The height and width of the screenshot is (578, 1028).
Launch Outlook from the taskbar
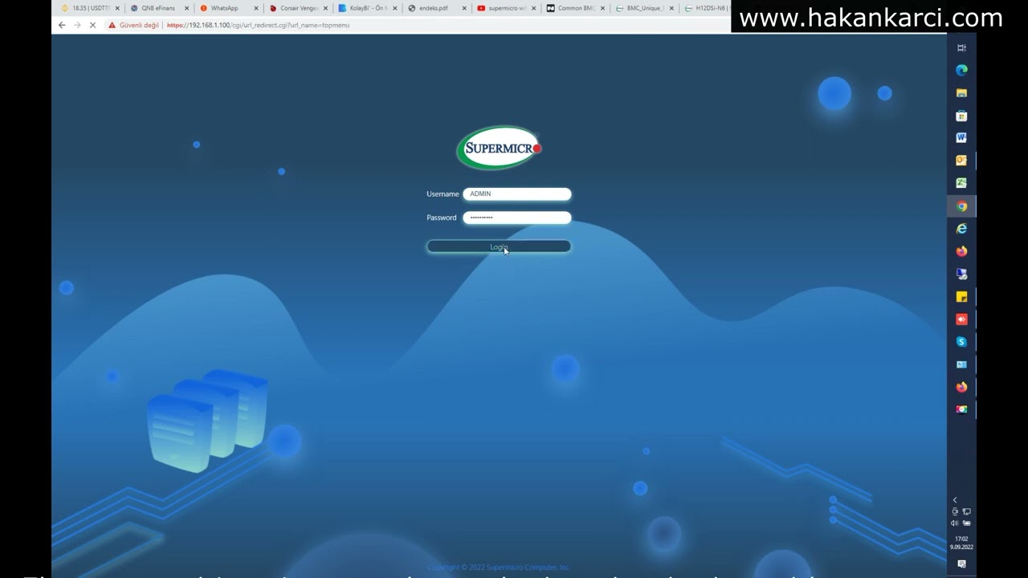point(961,161)
